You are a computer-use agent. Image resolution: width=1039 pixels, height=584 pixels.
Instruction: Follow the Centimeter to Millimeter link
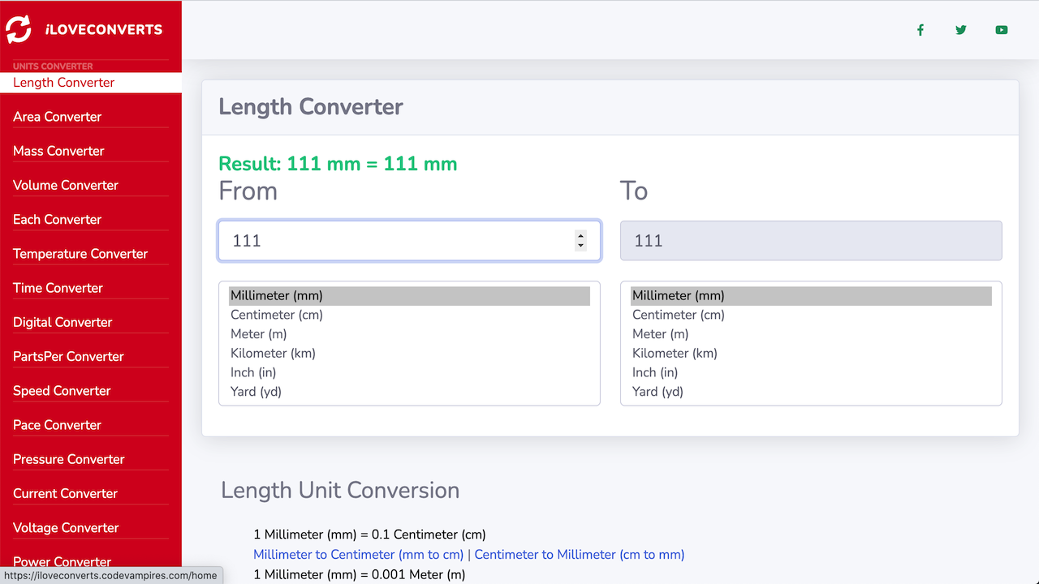[x=579, y=555]
